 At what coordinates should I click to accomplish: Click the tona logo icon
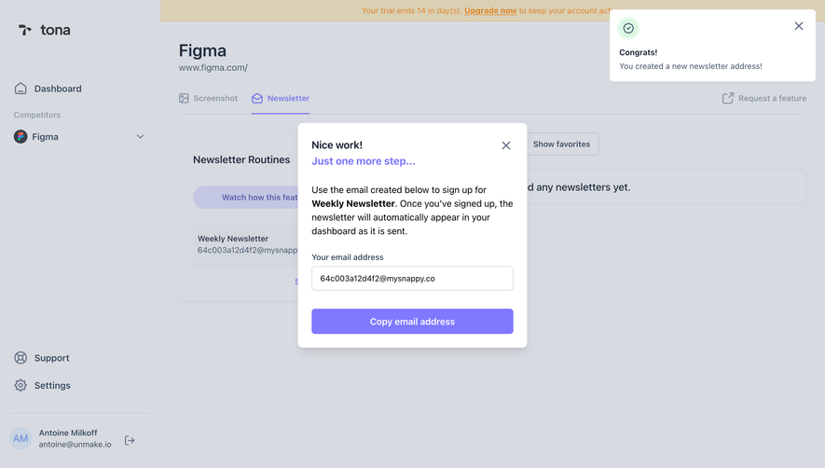[x=25, y=30]
